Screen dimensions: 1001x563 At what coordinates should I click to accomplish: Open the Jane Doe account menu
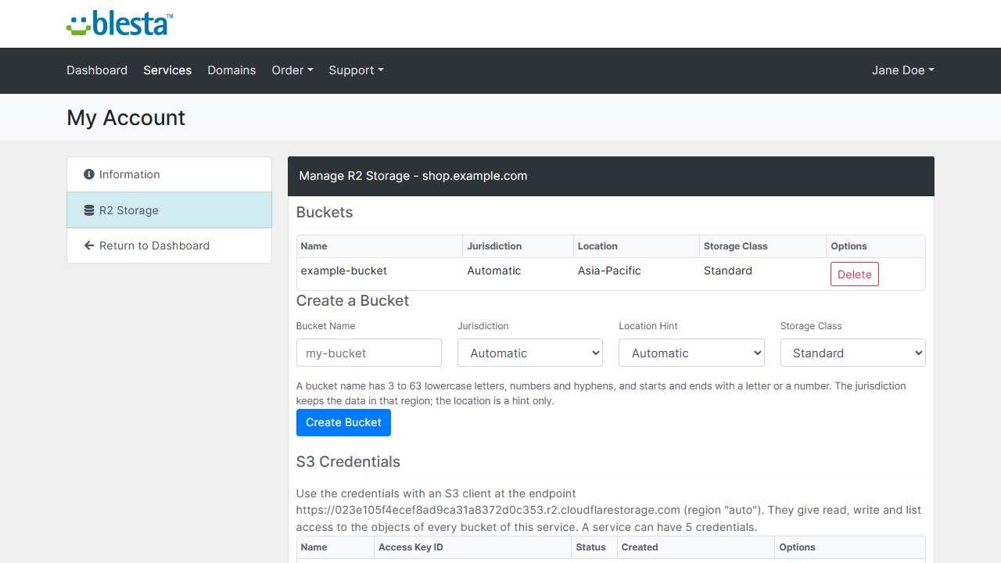903,70
